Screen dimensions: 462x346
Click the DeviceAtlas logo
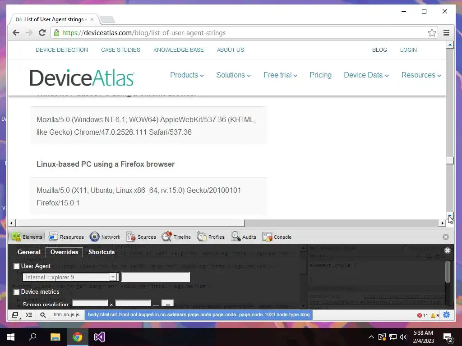click(82, 77)
